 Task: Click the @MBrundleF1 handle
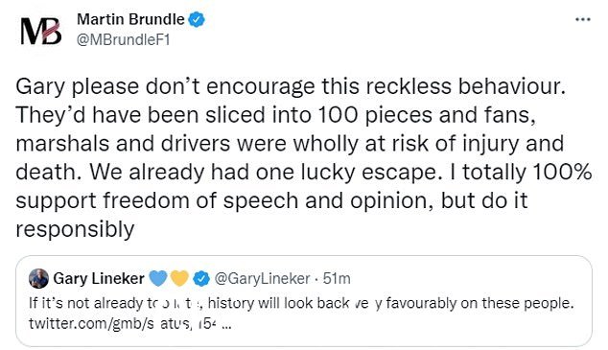124,39
